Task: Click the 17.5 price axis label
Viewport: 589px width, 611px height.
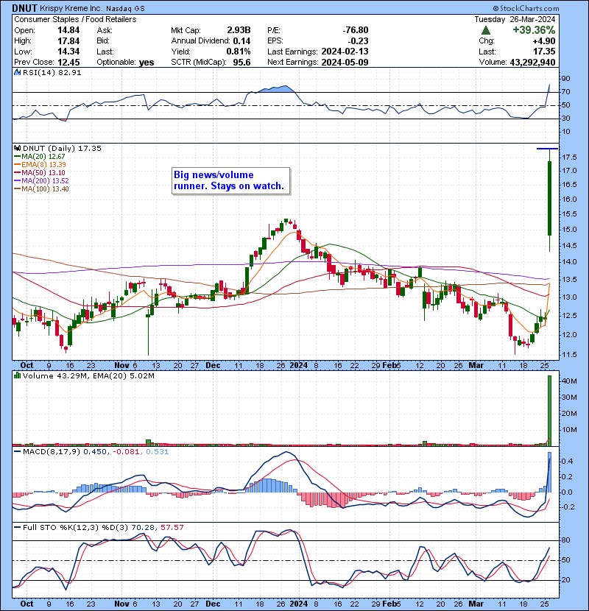Action: 570,158
